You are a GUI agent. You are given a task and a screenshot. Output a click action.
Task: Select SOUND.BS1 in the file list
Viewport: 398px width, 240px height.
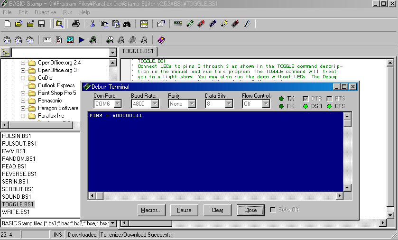(x=17, y=197)
